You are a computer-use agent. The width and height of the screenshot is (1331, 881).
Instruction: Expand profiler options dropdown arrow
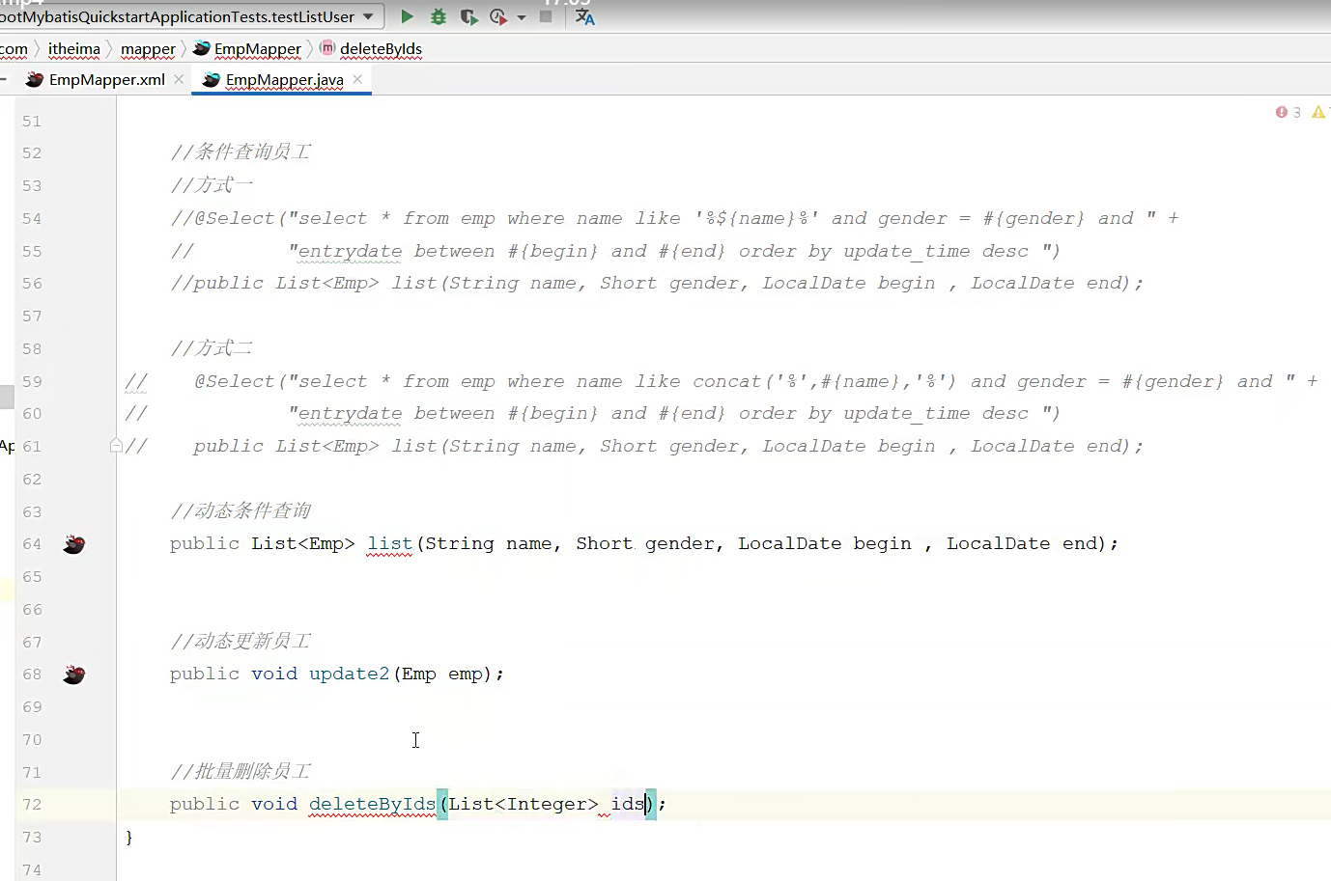tap(522, 17)
